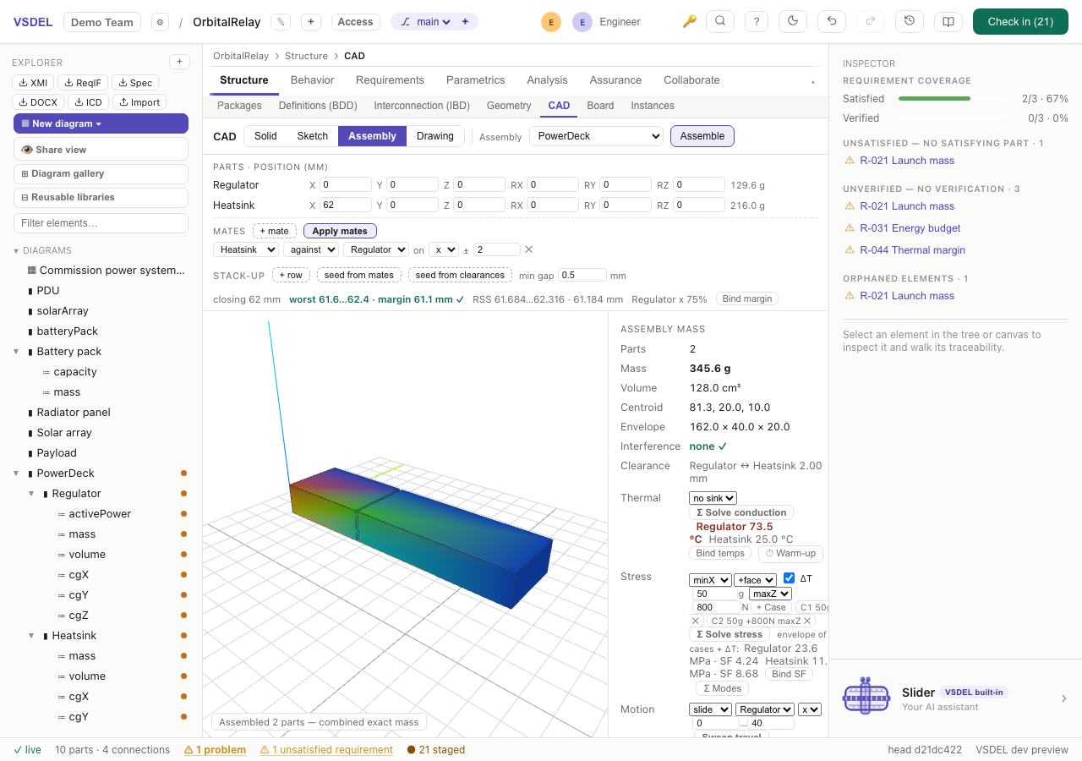Switch CAD mode to Sketch
This screenshot has height=761, width=1082.
[x=313, y=136]
